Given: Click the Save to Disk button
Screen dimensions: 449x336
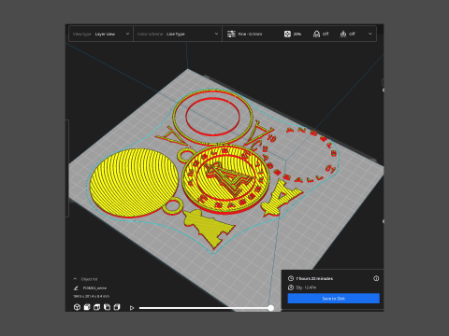Looking at the screenshot, I should [334, 299].
